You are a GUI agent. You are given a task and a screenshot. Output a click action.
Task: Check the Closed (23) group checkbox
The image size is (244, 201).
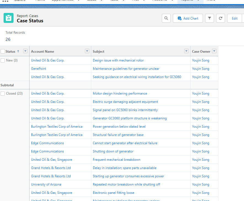point(3,93)
